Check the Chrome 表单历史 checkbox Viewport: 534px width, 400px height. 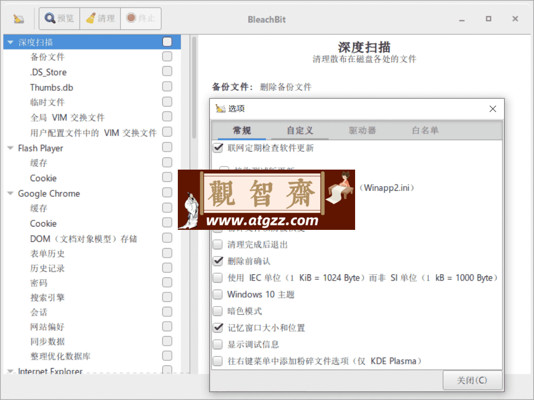coord(167,253)
